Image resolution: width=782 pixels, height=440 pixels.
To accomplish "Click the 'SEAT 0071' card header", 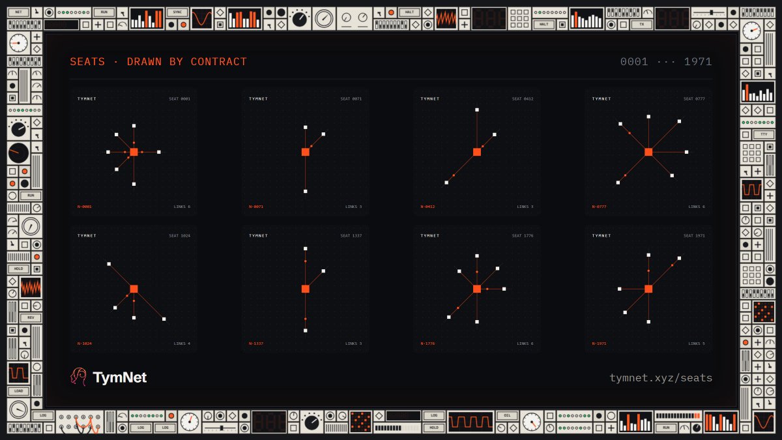I will point(351,99).
